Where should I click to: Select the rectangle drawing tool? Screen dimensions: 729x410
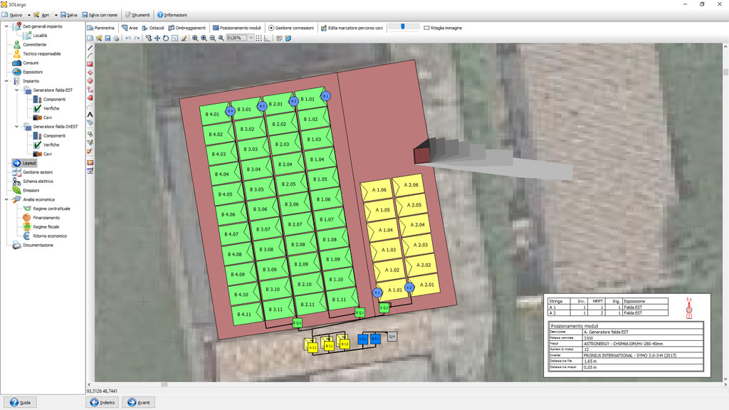coord(90,64)
